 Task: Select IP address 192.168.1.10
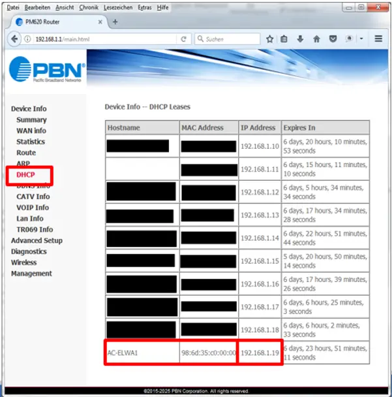coord(260,146)
